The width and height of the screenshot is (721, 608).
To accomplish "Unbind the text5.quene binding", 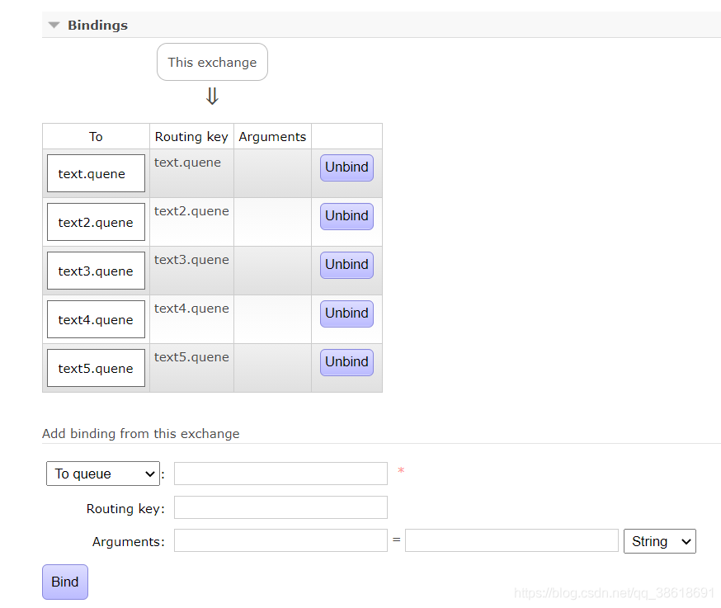I will coord(346,362).
